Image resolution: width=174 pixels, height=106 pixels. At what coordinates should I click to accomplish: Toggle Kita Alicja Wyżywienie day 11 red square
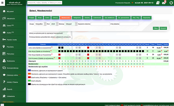pyautogui.click(x=88, y=55)
